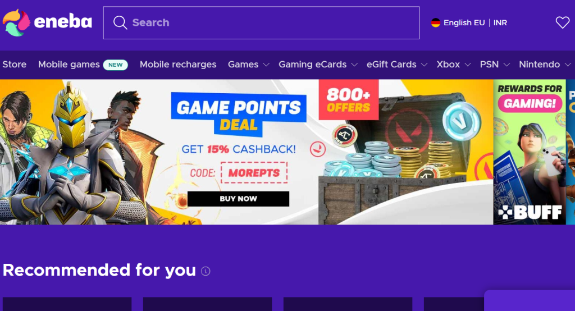Click the NEW badge next to Mobile games
The height and width of the screenshot is (311, 575).
click(x=116, y=65)
